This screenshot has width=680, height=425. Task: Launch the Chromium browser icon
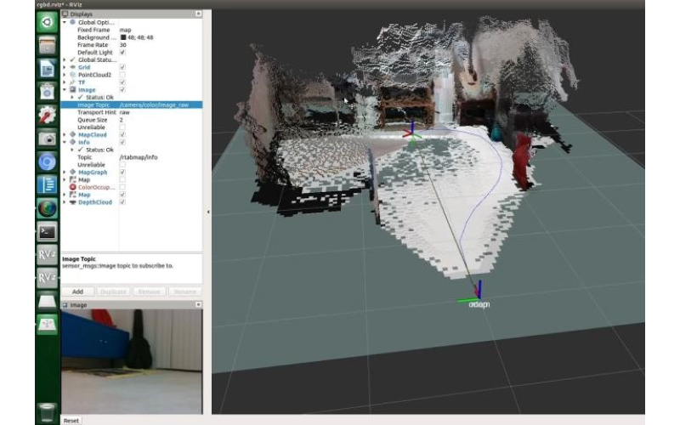coord(48,161)
